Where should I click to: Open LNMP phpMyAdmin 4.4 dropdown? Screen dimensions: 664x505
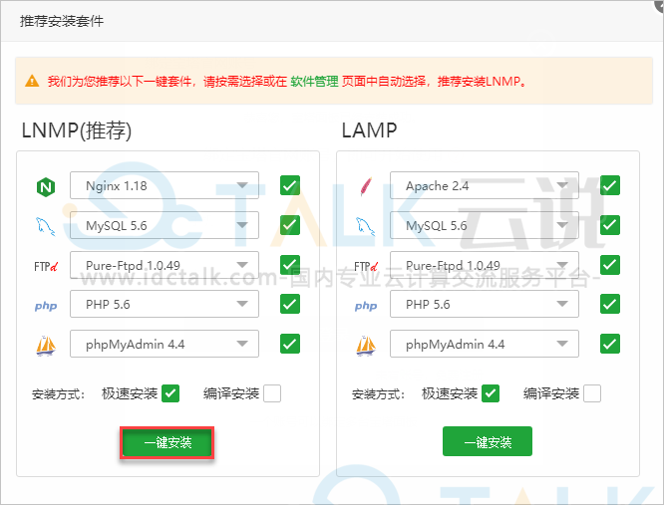tap(165, 344)
